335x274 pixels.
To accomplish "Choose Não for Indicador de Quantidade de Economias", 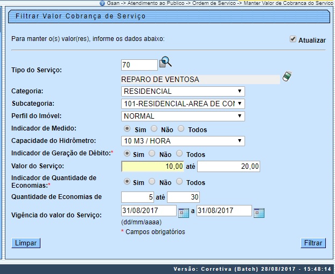I will pos(153,182).
